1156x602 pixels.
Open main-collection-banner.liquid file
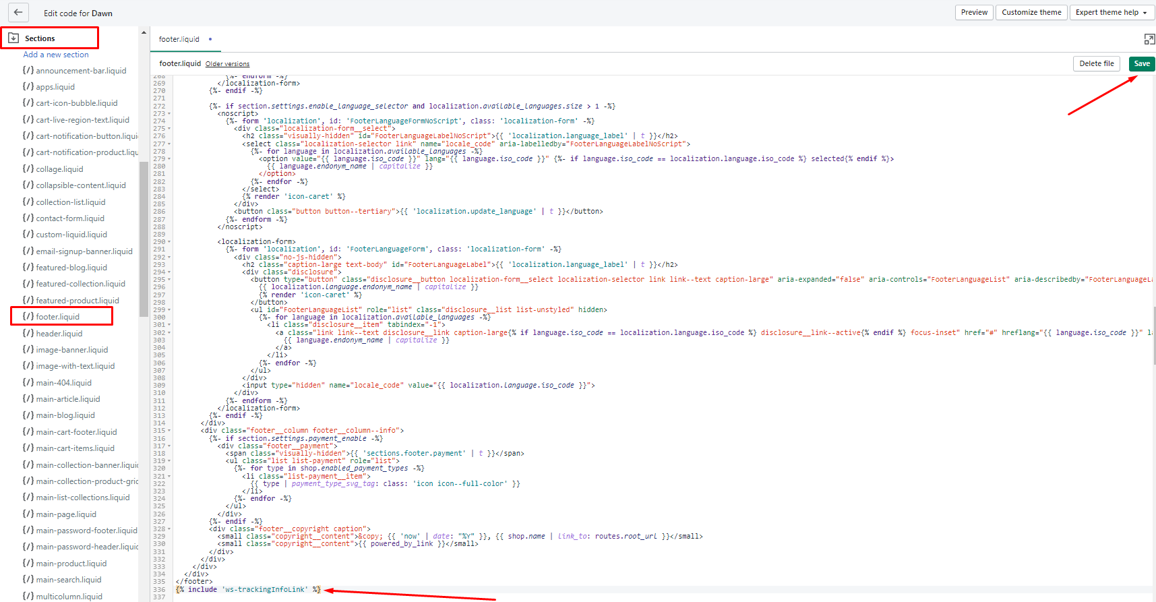(x=87, y=465)
